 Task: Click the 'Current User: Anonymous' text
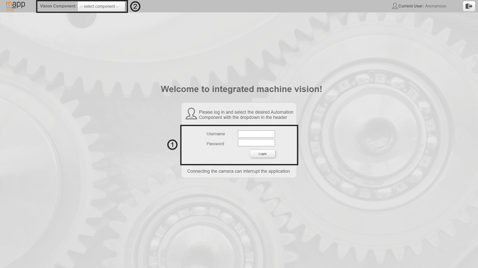pos(422,6)
